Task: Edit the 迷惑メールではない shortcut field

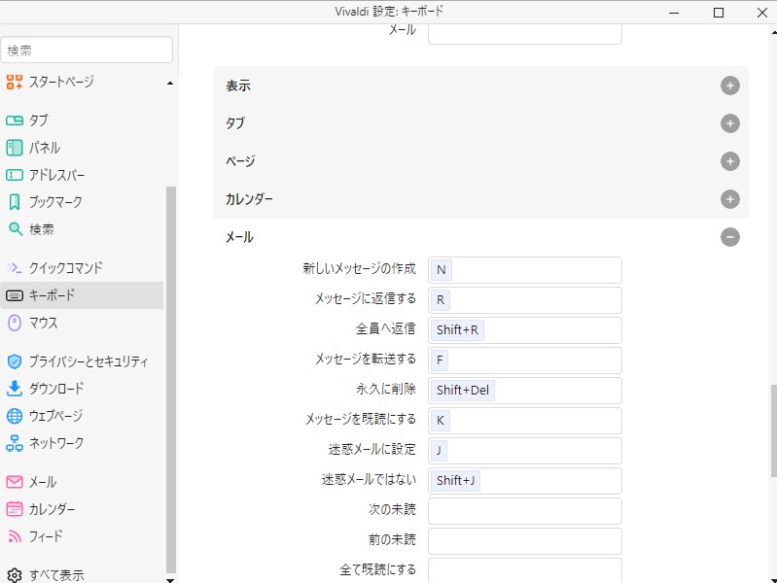Action: click(525, 481)
